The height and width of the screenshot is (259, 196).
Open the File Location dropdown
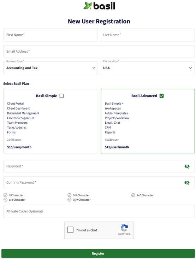[147, 68]
